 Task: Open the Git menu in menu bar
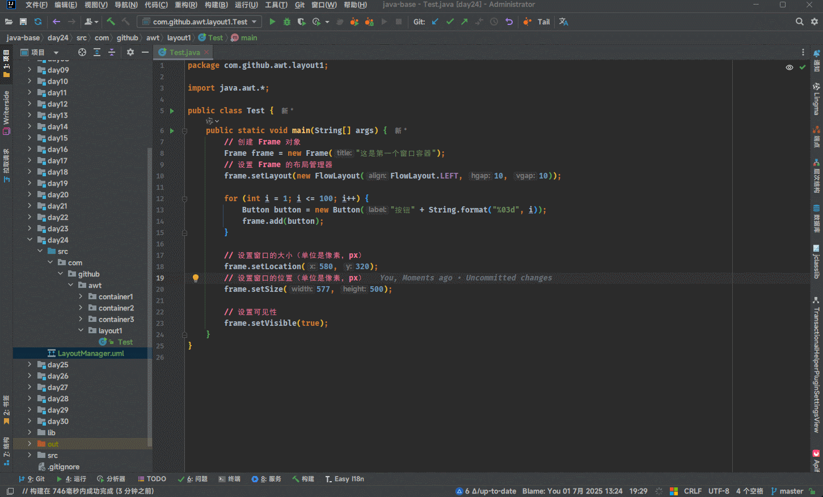299,5
